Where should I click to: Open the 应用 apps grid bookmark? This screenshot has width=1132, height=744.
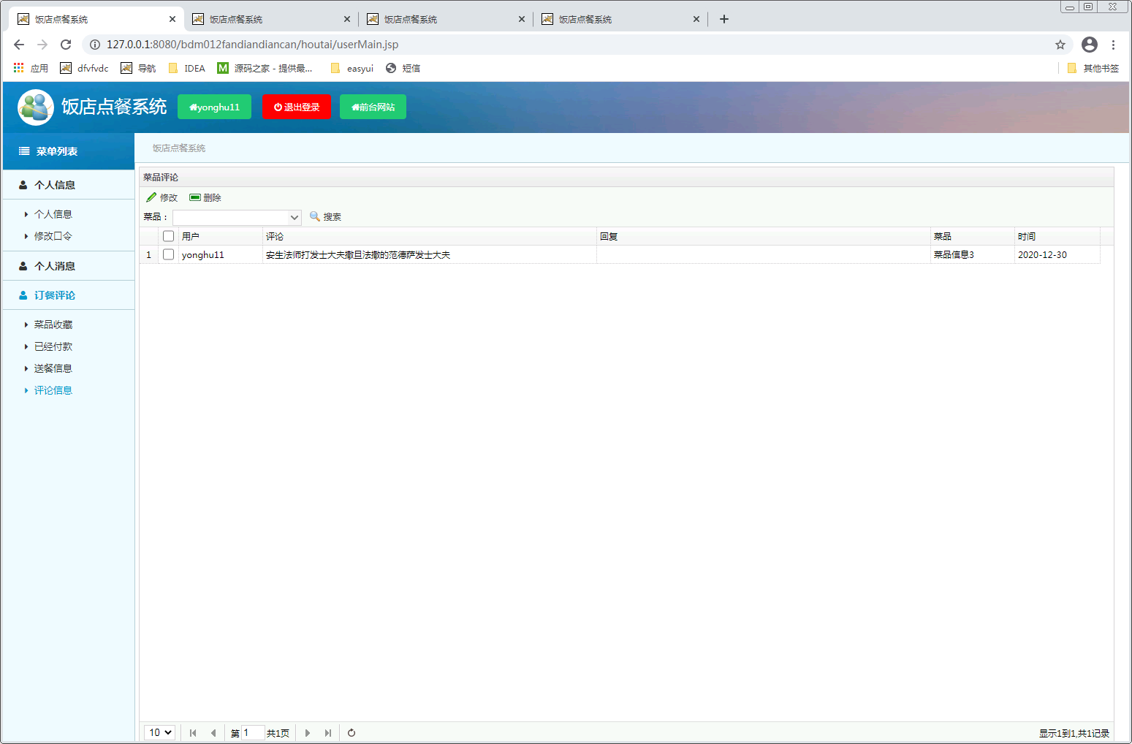31,68
